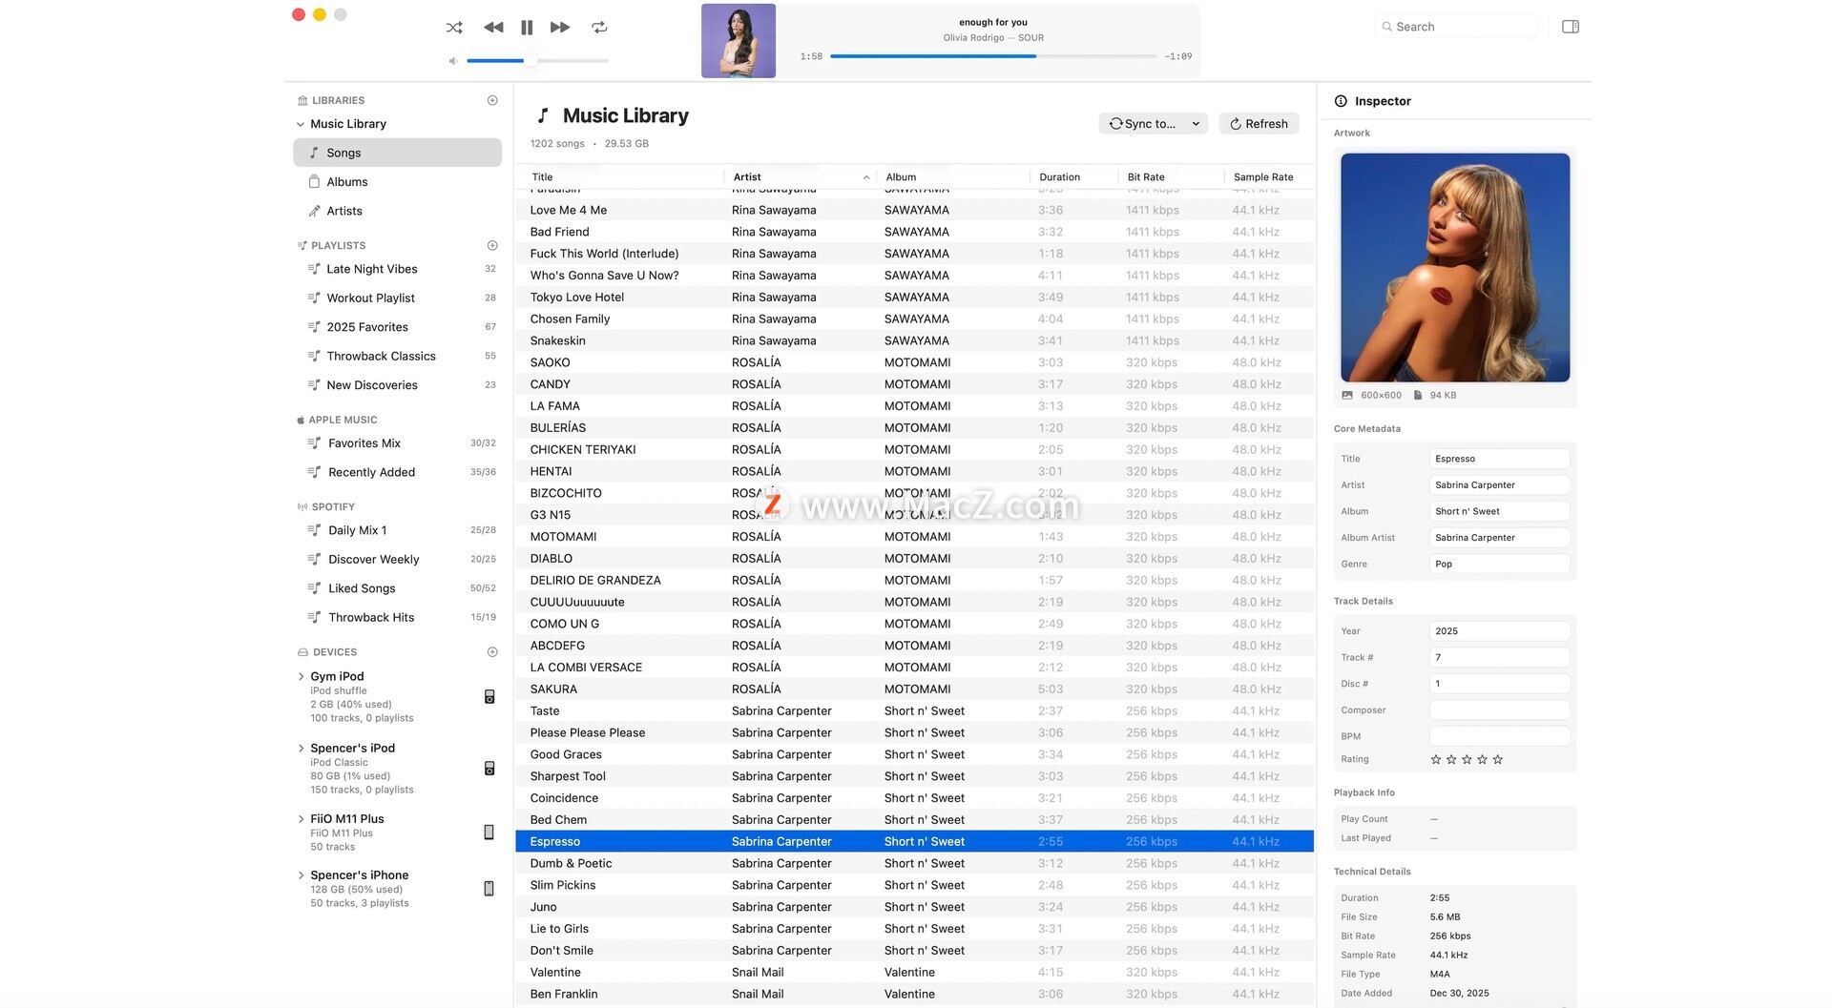Reverse the Artist column sort order

800,177
